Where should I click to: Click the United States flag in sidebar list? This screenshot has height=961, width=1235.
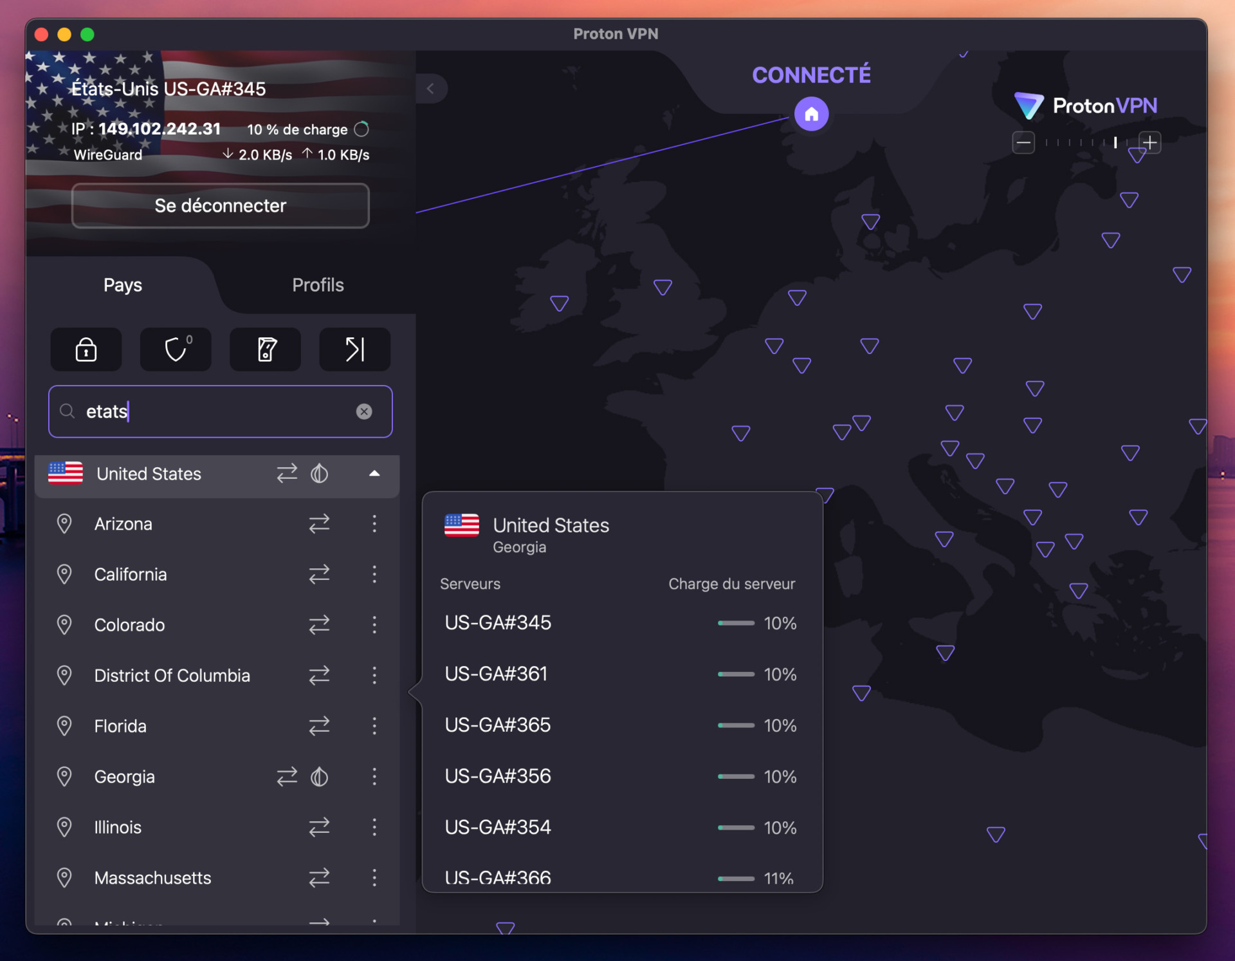click(66, 473)
